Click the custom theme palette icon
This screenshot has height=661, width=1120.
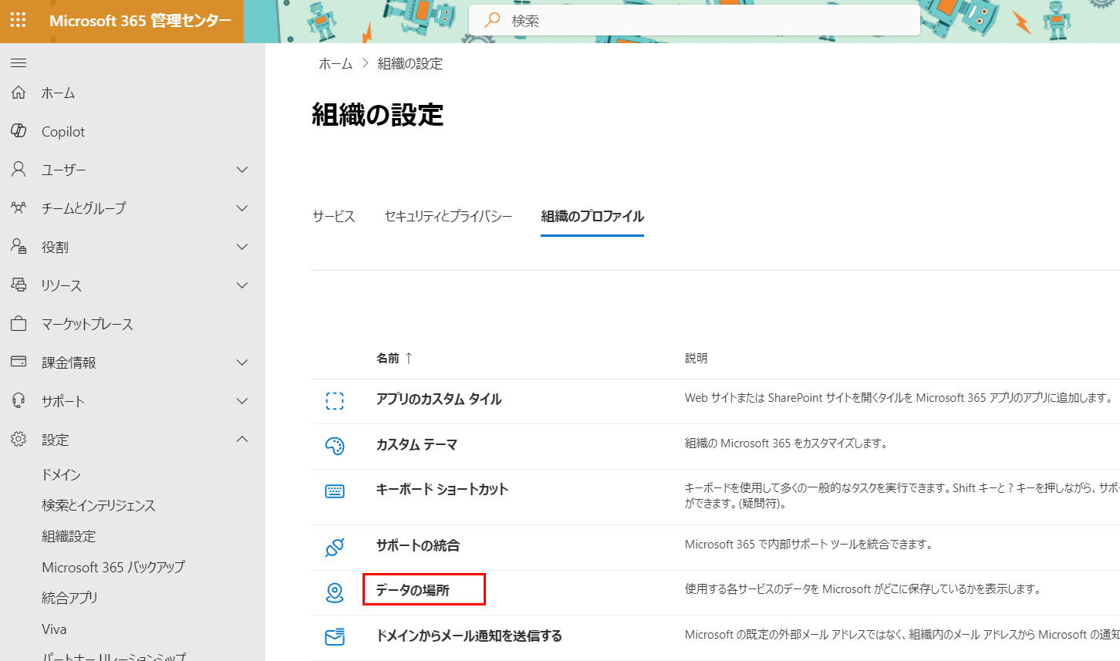(x=335, y=446)
